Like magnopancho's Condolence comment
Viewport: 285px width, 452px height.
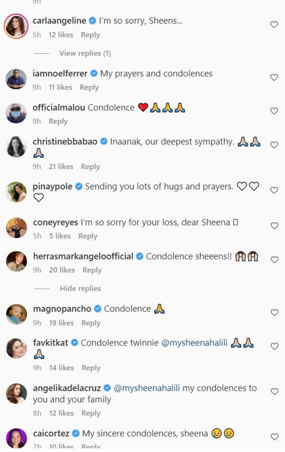(x=274, y=313)
